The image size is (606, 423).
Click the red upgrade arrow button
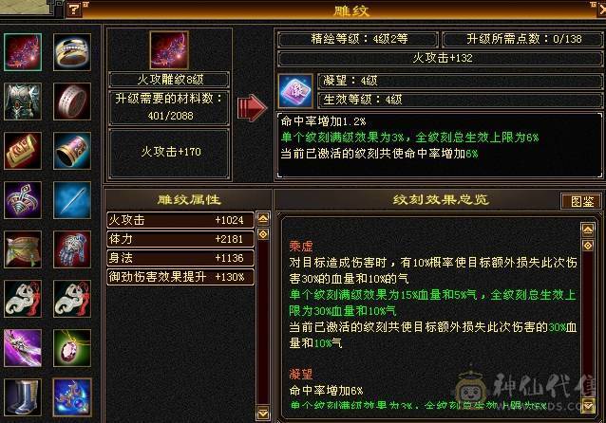252,108
